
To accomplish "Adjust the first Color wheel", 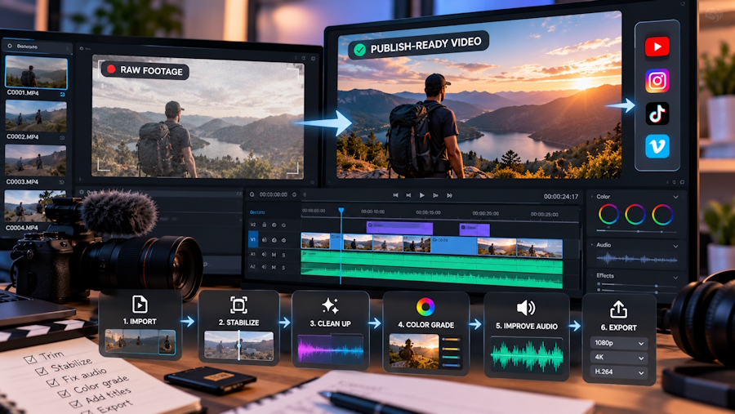I will [608, 214].
